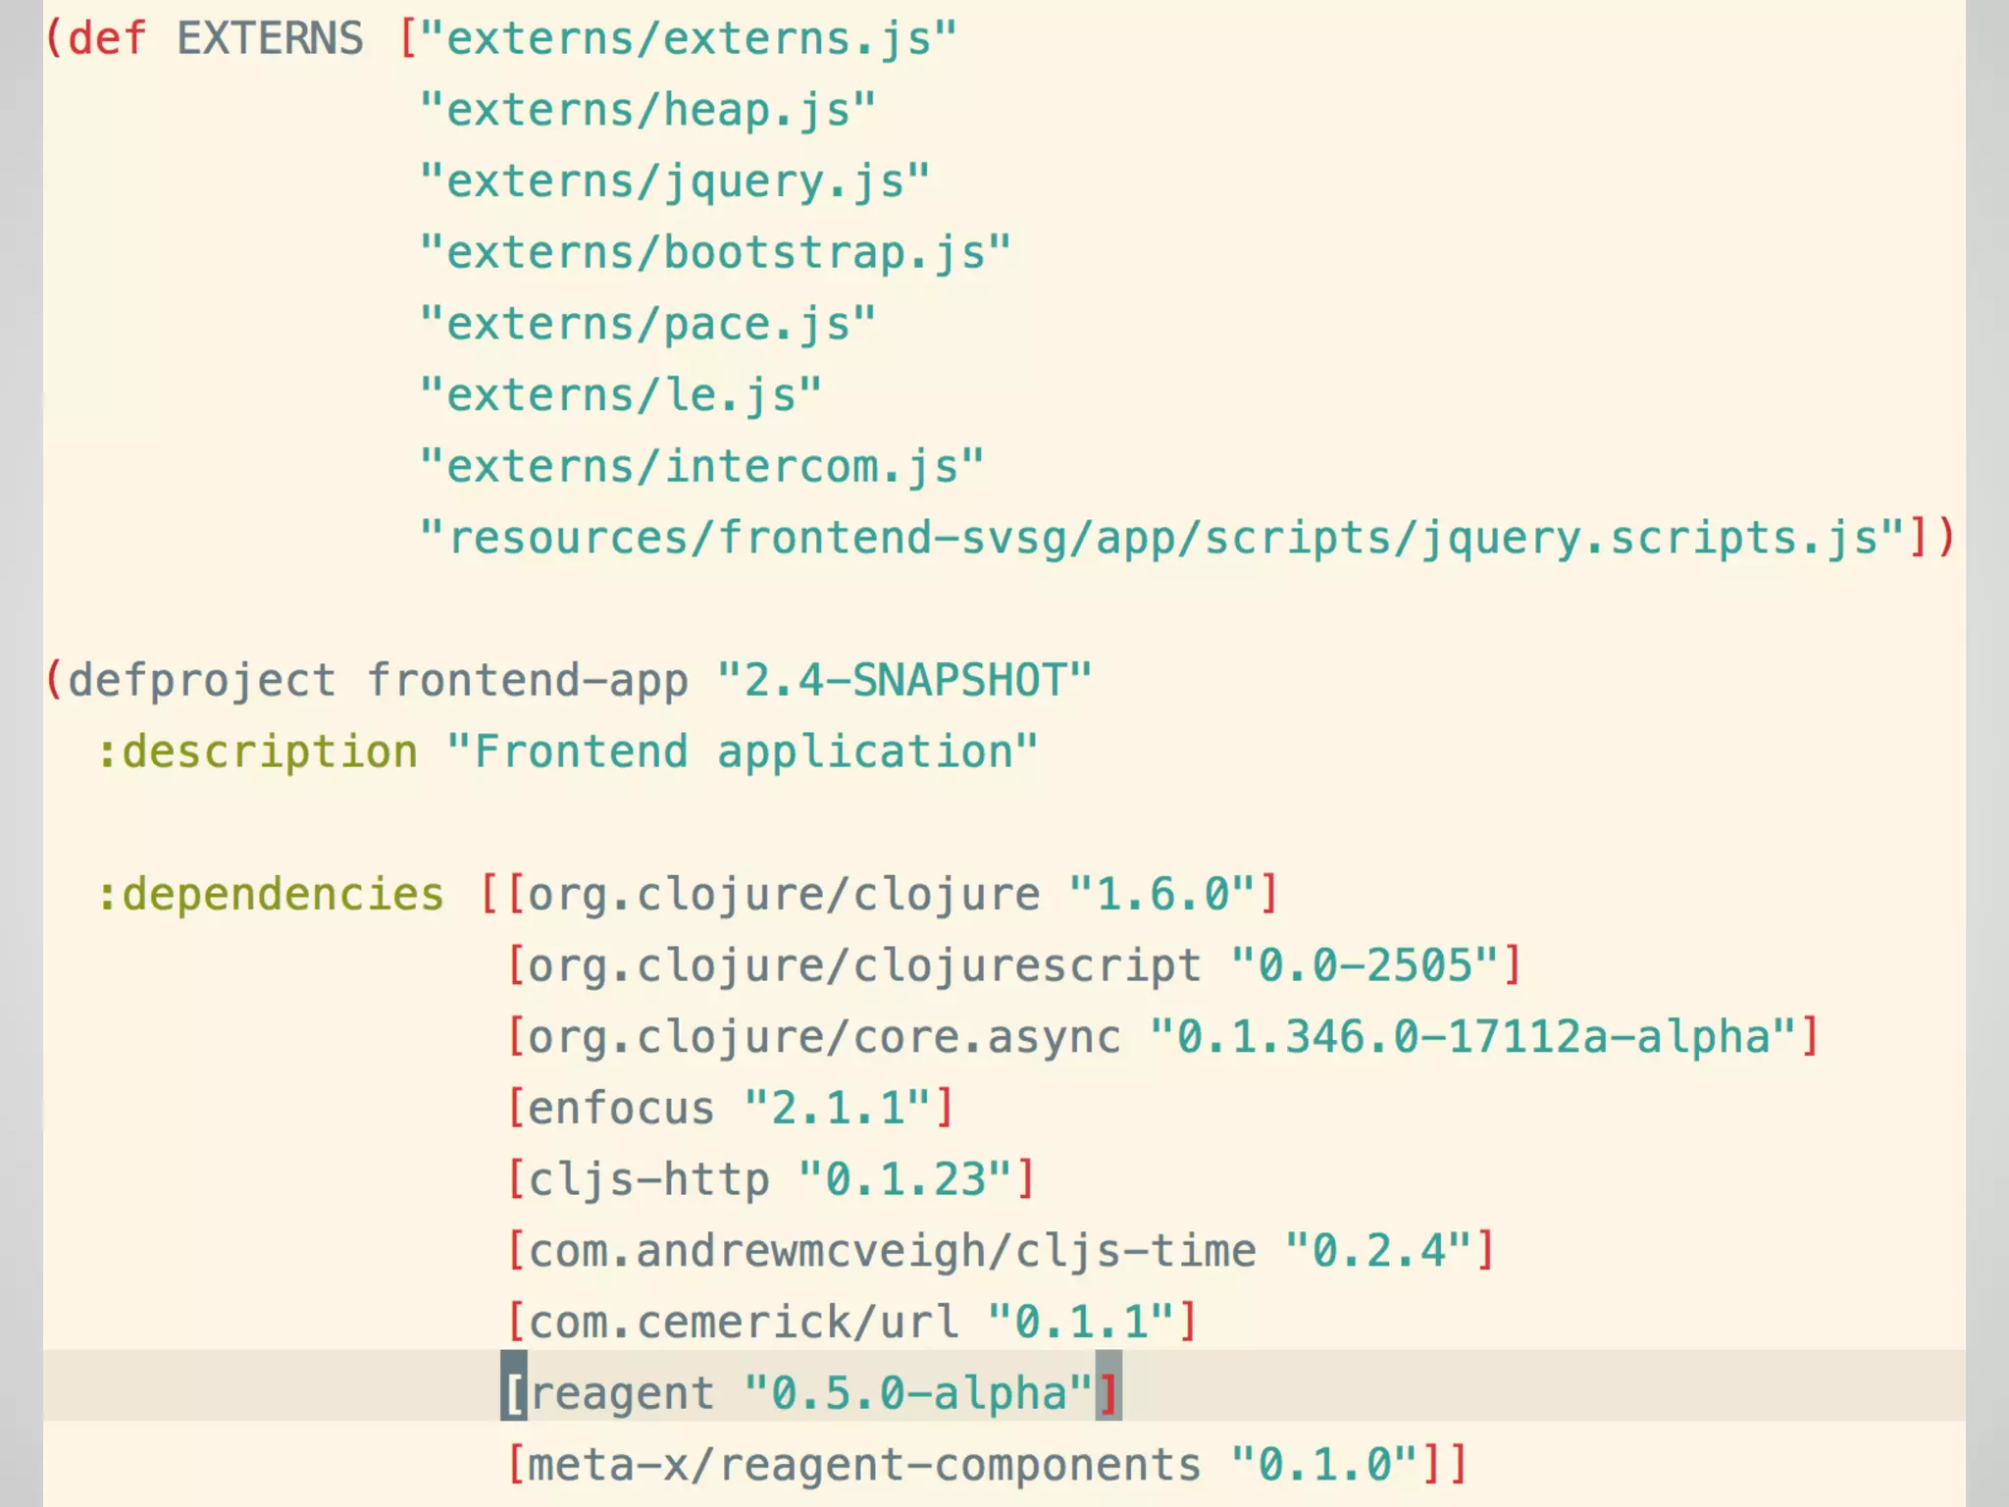Place cursor on EXTERNS symbol
This screenshot has width=2009, height=1507.
(x=270, y=39)
